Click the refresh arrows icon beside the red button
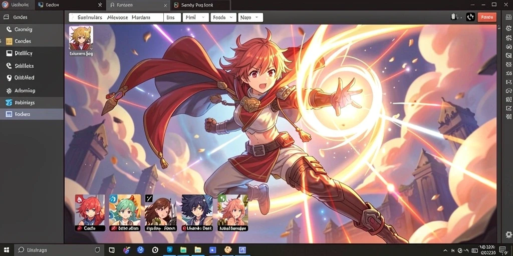The width and height of the screenshot is (513, 256). pyautogui.click(x=470, y=17)
